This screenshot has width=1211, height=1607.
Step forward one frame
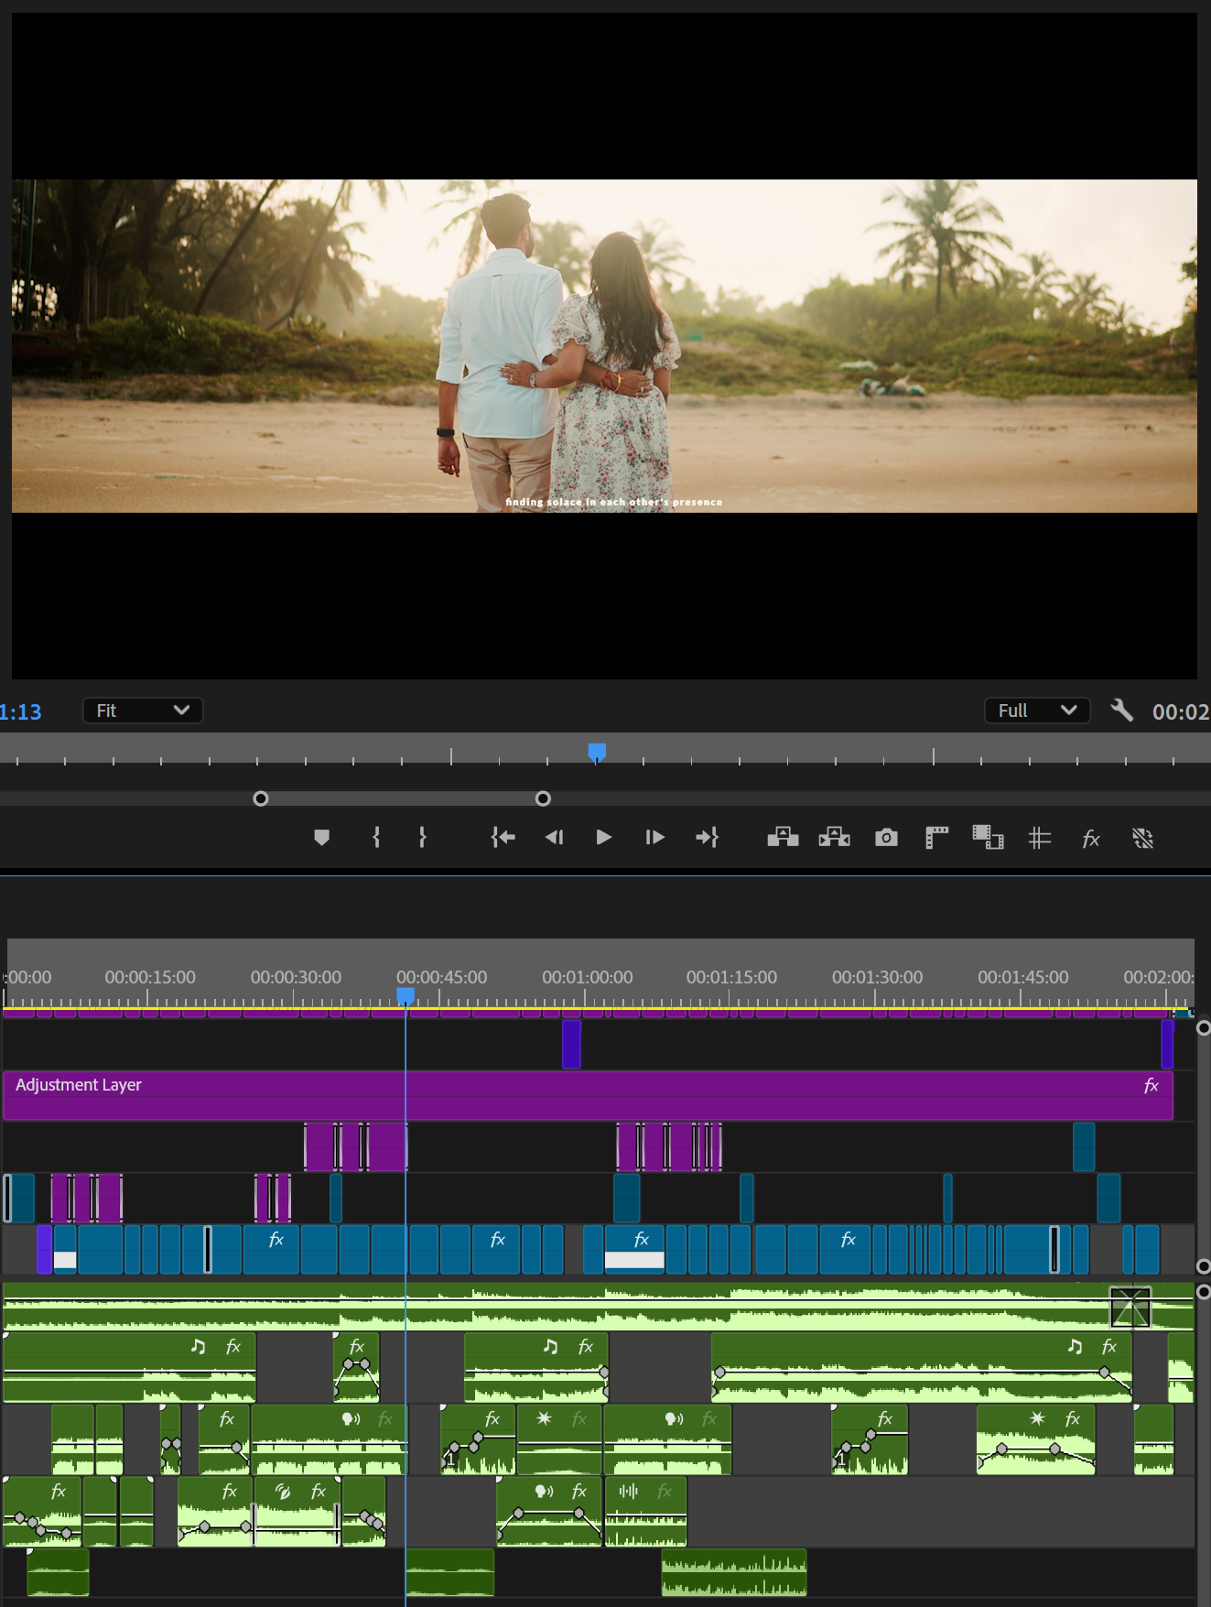[654, 838]
